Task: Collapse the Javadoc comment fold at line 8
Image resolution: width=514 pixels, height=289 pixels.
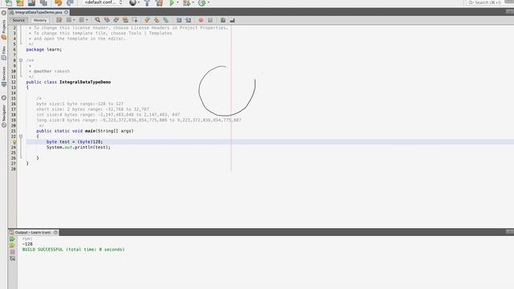Action: pos(21,60)
